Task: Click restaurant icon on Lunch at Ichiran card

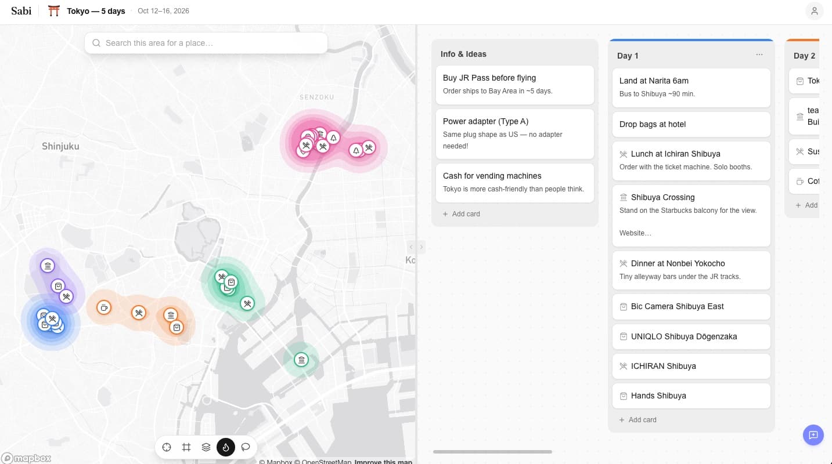Action: click(624, 154)
